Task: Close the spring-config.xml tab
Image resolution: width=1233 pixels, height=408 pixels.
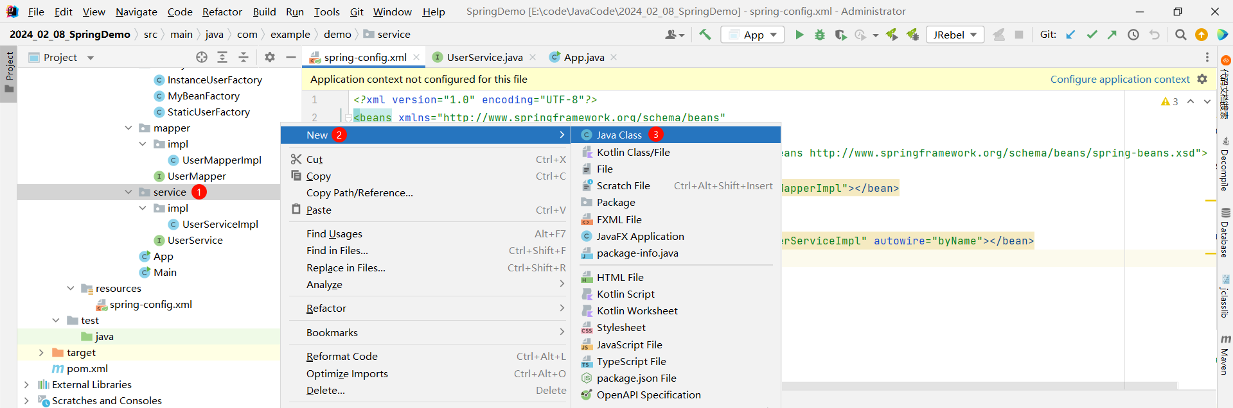Action: 416,57
